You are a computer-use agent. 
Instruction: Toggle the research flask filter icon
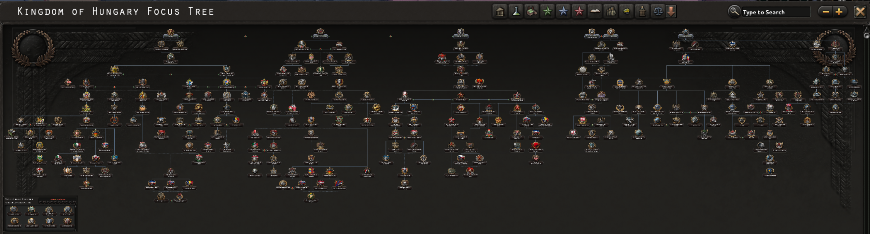coord(516,12)
